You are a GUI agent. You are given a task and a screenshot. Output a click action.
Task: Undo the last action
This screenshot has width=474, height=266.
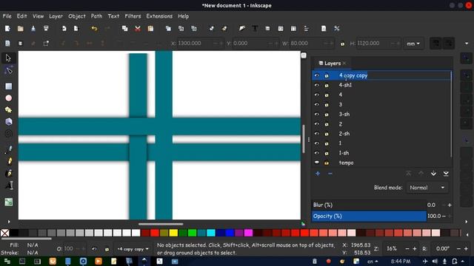[x=94, y=28]
